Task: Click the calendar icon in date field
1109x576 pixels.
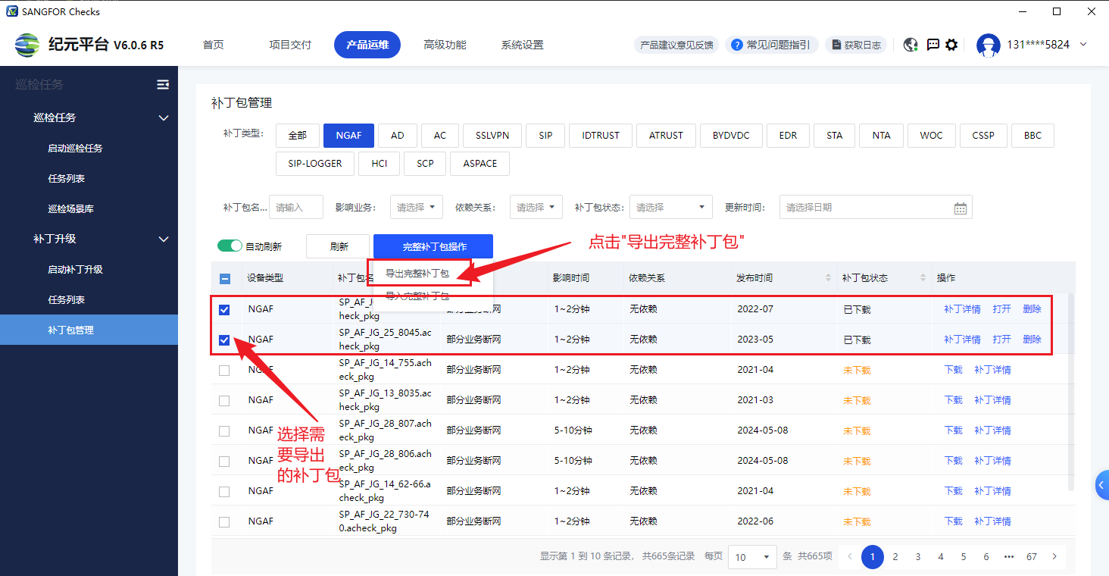Action: click(960, 208)
